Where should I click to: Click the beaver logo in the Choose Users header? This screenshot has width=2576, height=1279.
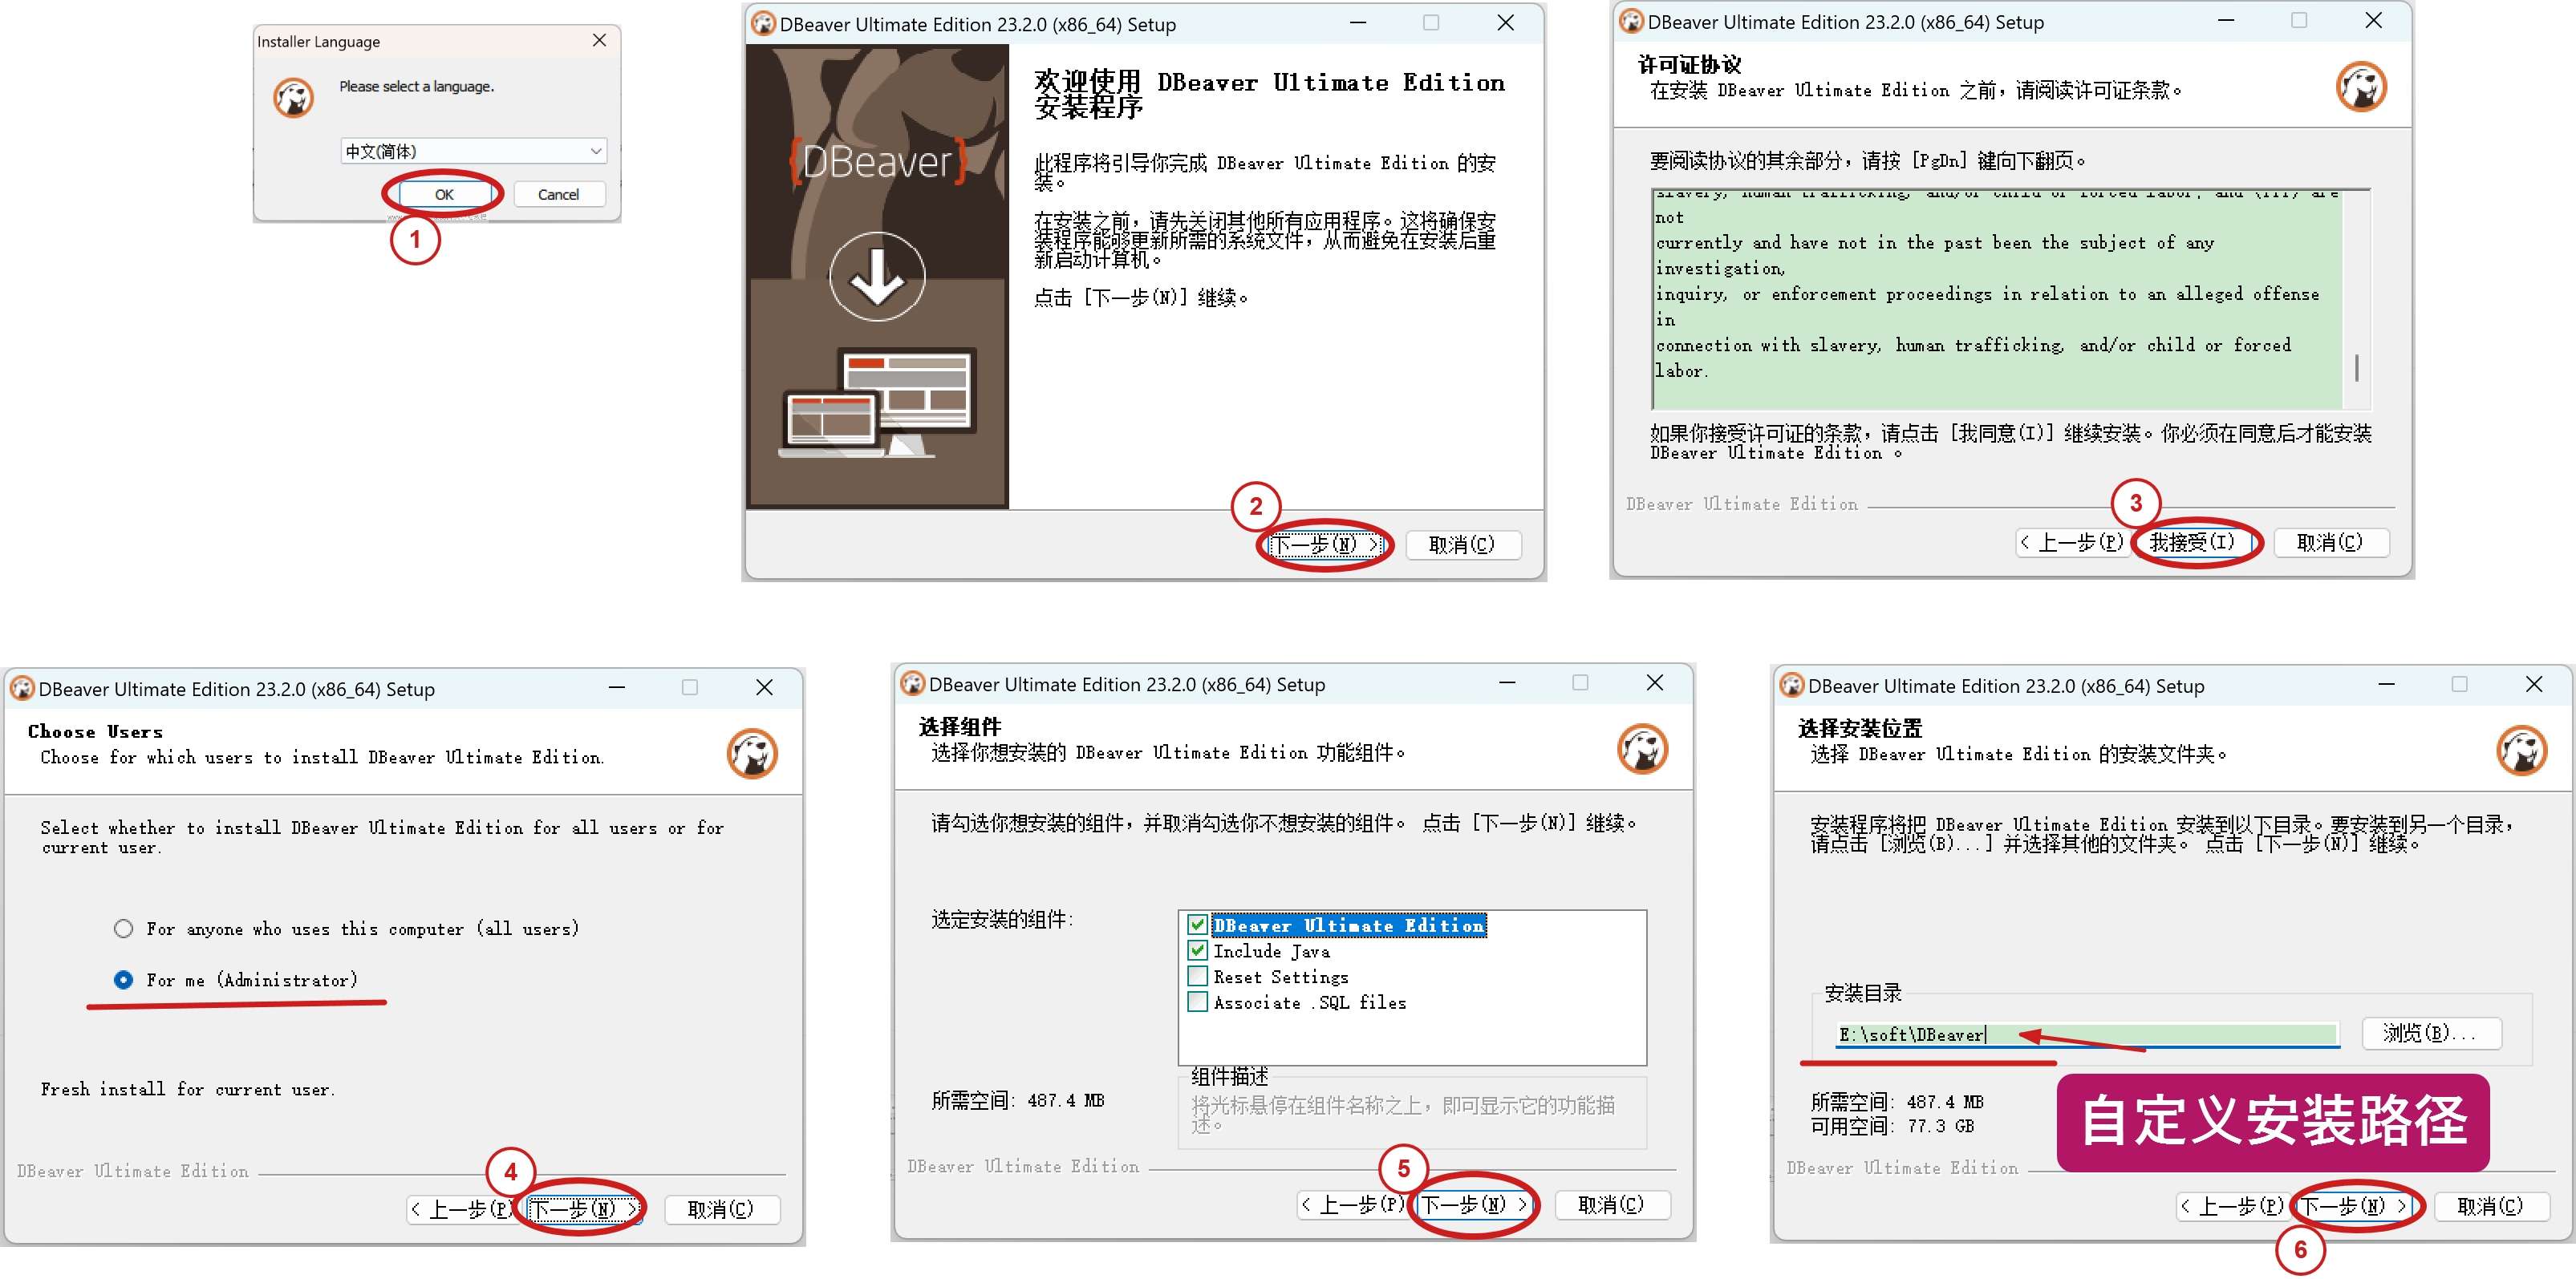click(752, 754)
